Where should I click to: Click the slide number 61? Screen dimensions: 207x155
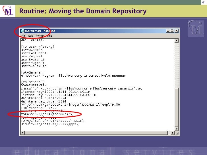pyautogui.click(x=204, y=2)
